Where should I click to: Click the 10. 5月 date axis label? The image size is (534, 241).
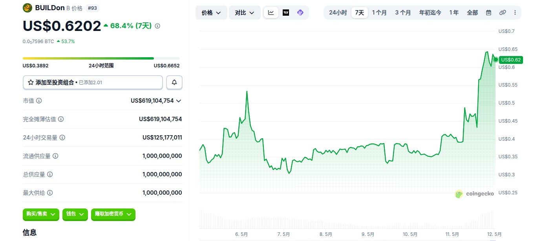pyautogui.click(x=410, y=234)
